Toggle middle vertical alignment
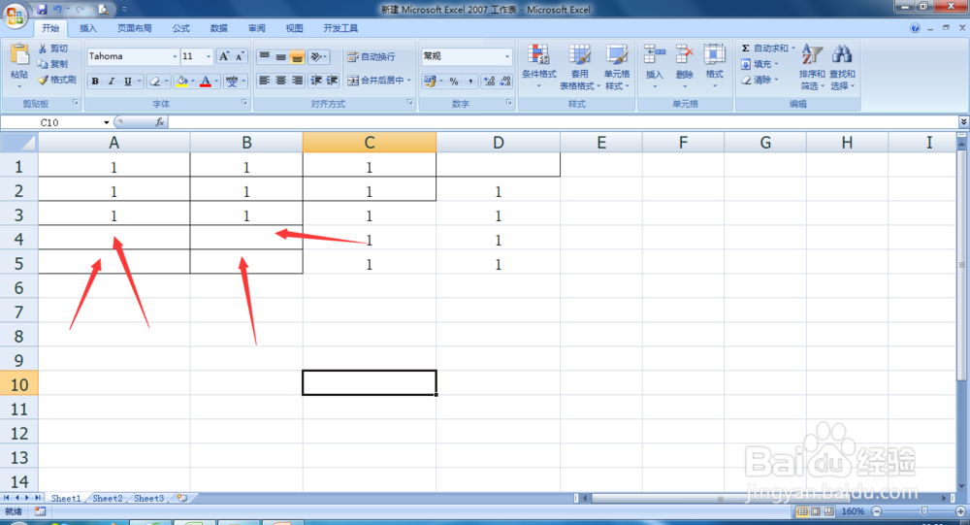The width and height of the screenshot is (970, 525). (281, 57)
